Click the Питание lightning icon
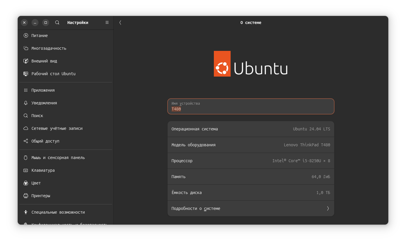This screenshot has width=406, height=244. click(26, 36)
